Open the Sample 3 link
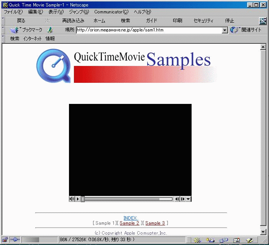This screenshot has height=245, width=269. point(155,223)
